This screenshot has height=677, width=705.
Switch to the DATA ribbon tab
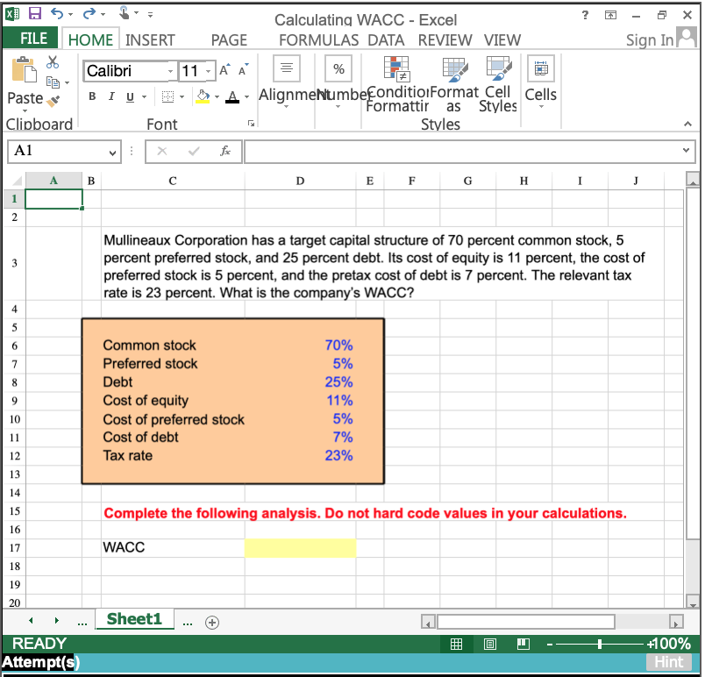pos(385,39)
